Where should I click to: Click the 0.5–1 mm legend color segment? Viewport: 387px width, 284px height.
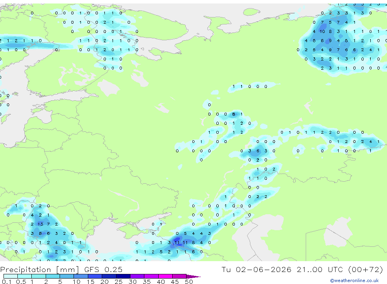pos(25,276)
